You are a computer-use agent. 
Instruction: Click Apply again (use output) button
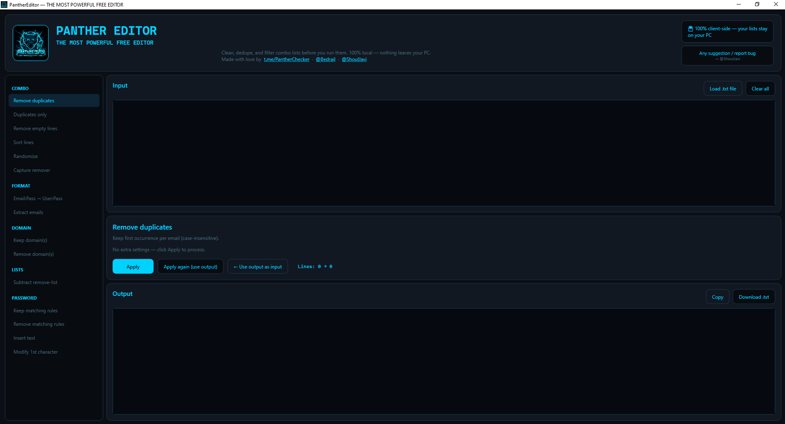click(x=190, y=266)
